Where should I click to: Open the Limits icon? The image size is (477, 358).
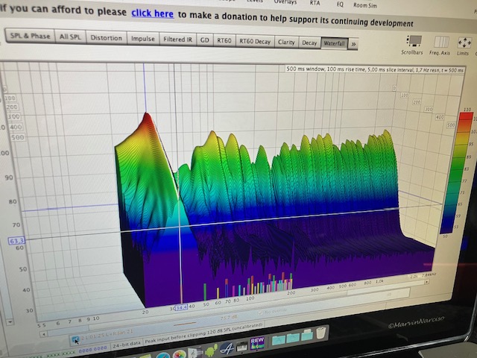[464, 42]
